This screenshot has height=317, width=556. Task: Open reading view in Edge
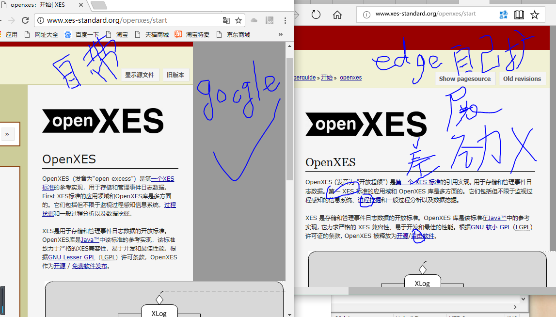point(519,15)
